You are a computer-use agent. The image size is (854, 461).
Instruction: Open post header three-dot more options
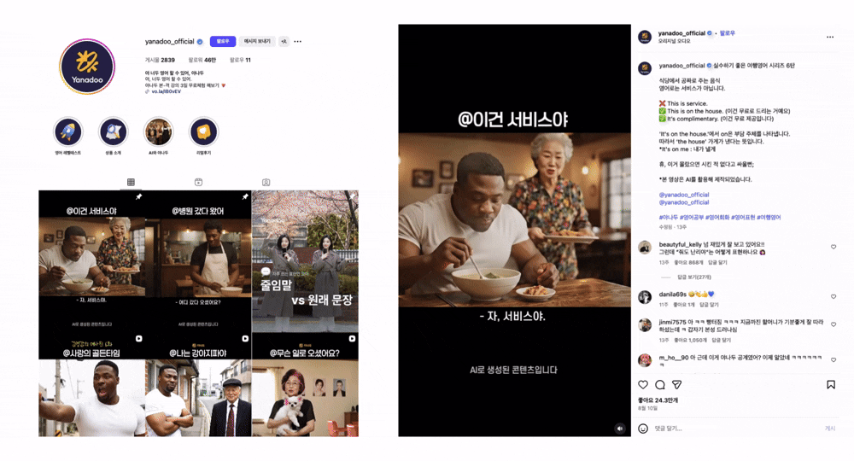829,37
